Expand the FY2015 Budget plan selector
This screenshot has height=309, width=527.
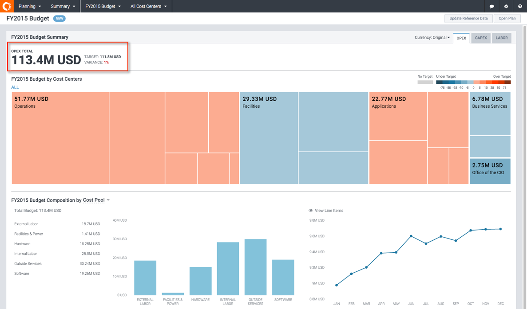coord(103,6)
